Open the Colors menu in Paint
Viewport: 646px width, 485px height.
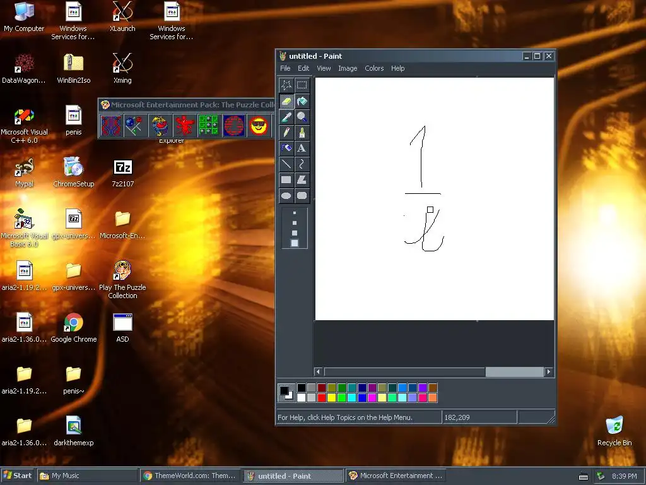pos(374,68)
